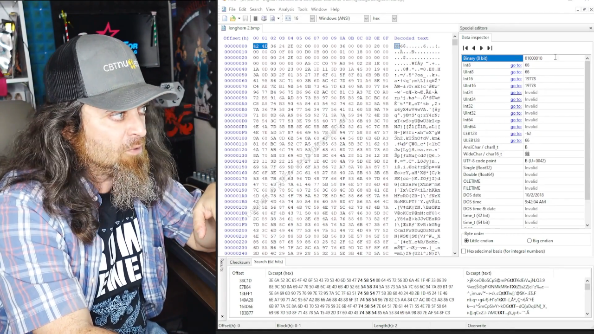Open the Tools menu

[303, 9]
